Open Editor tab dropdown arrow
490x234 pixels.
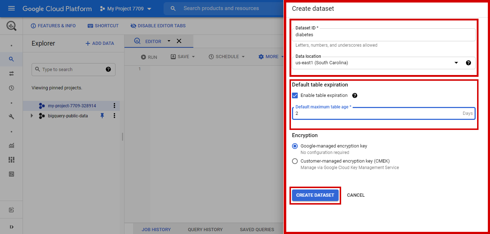click(169, 41)
